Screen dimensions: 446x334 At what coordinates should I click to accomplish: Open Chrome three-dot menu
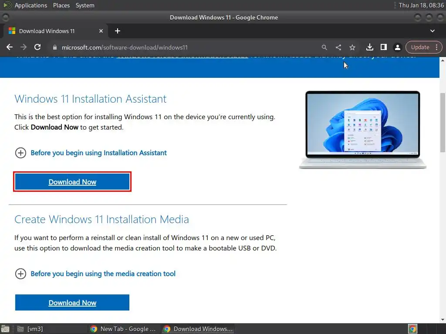click(x=436, y=47)
